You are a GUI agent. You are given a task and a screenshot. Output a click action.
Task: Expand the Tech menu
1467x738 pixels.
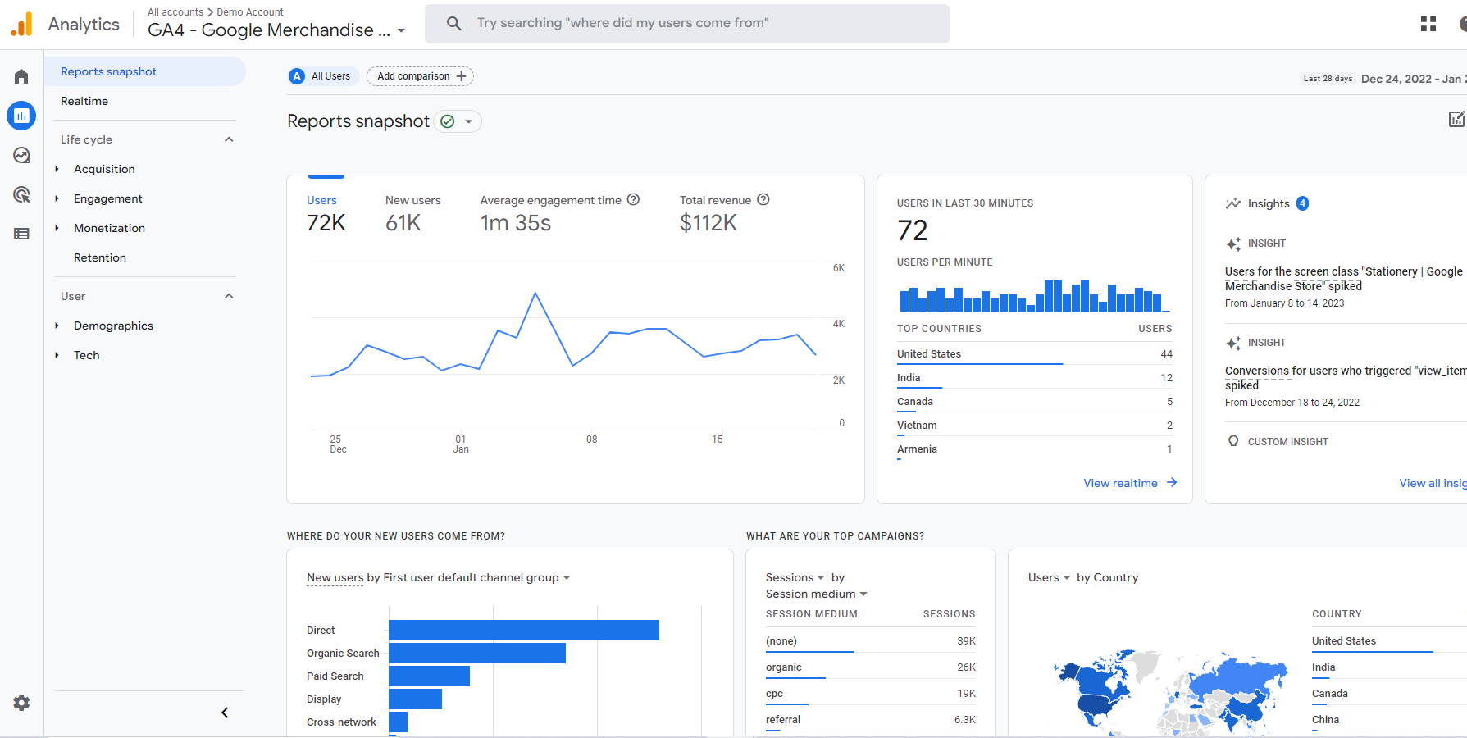point(57,355)
